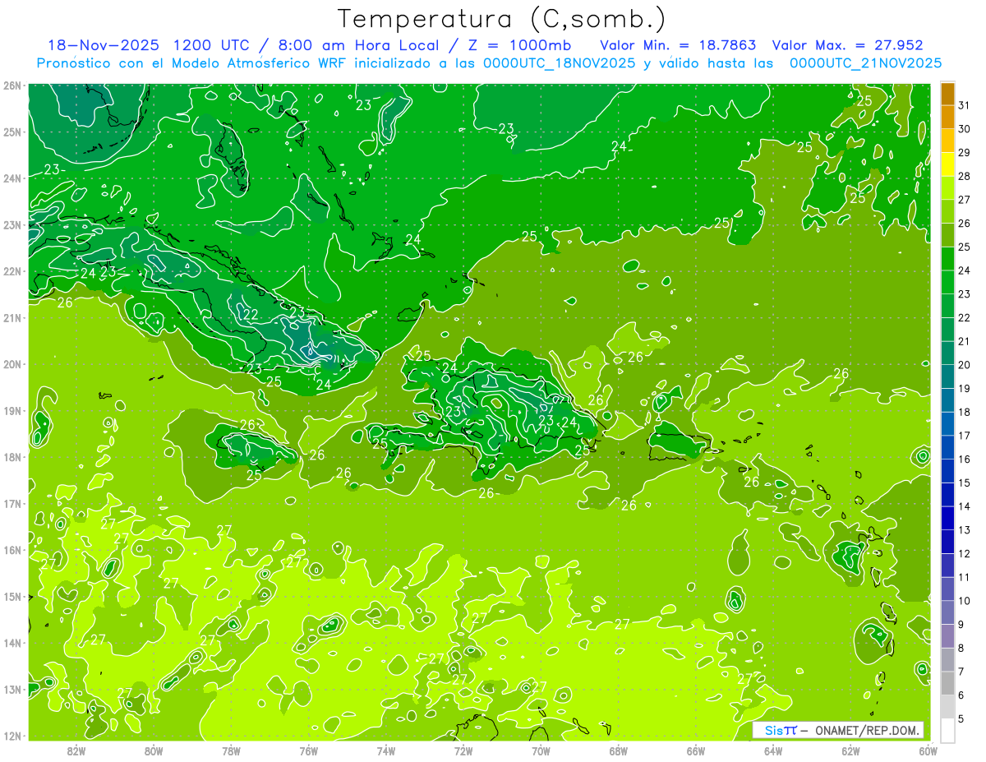Click the "Z = 1000mb" level text
The width and height of the screenshot is (986, 762).
pyautogui.click(x=521, y=45)
